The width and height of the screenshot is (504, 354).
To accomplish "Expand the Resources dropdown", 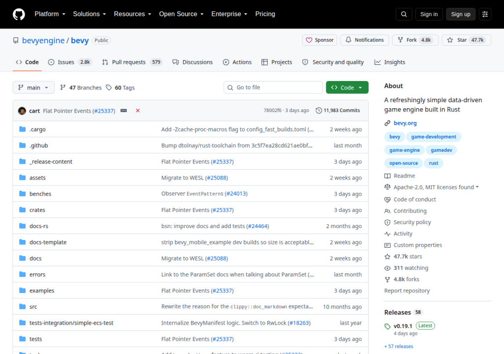I will [132, 14].
